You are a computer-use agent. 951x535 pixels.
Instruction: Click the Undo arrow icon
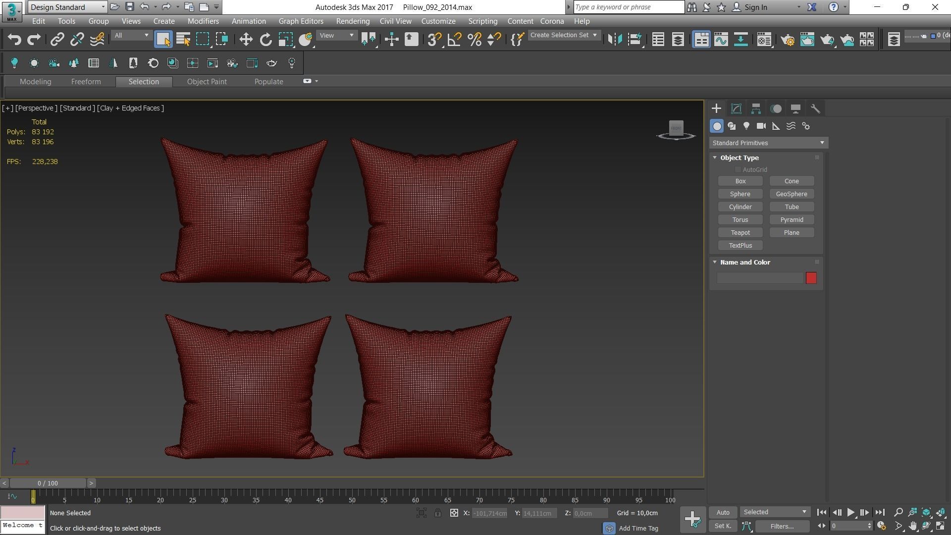pyautogui.click(x=14, y=40)
